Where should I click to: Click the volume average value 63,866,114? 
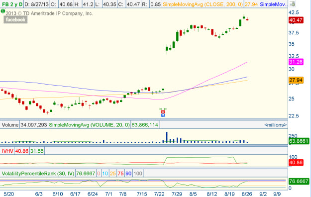145,125
